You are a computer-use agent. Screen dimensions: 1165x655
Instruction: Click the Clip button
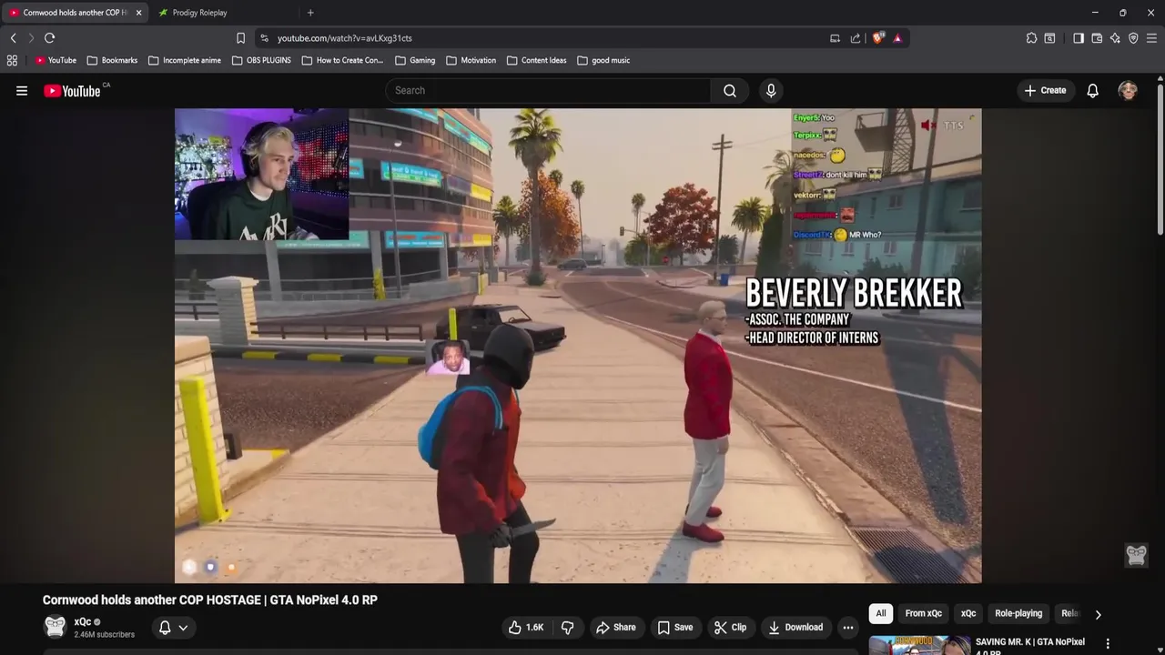[730, 627]
